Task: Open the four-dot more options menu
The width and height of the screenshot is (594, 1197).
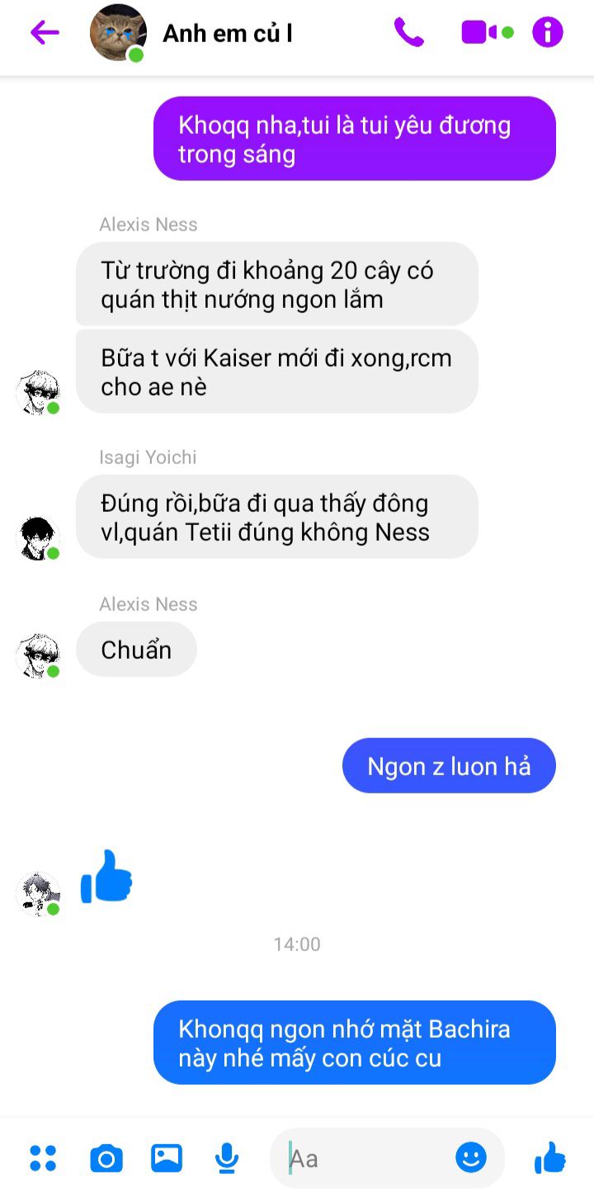Action: [43, 1158]
